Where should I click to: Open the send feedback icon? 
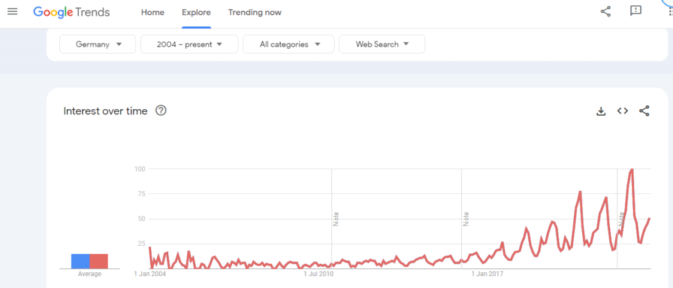[x=636, y=11]
